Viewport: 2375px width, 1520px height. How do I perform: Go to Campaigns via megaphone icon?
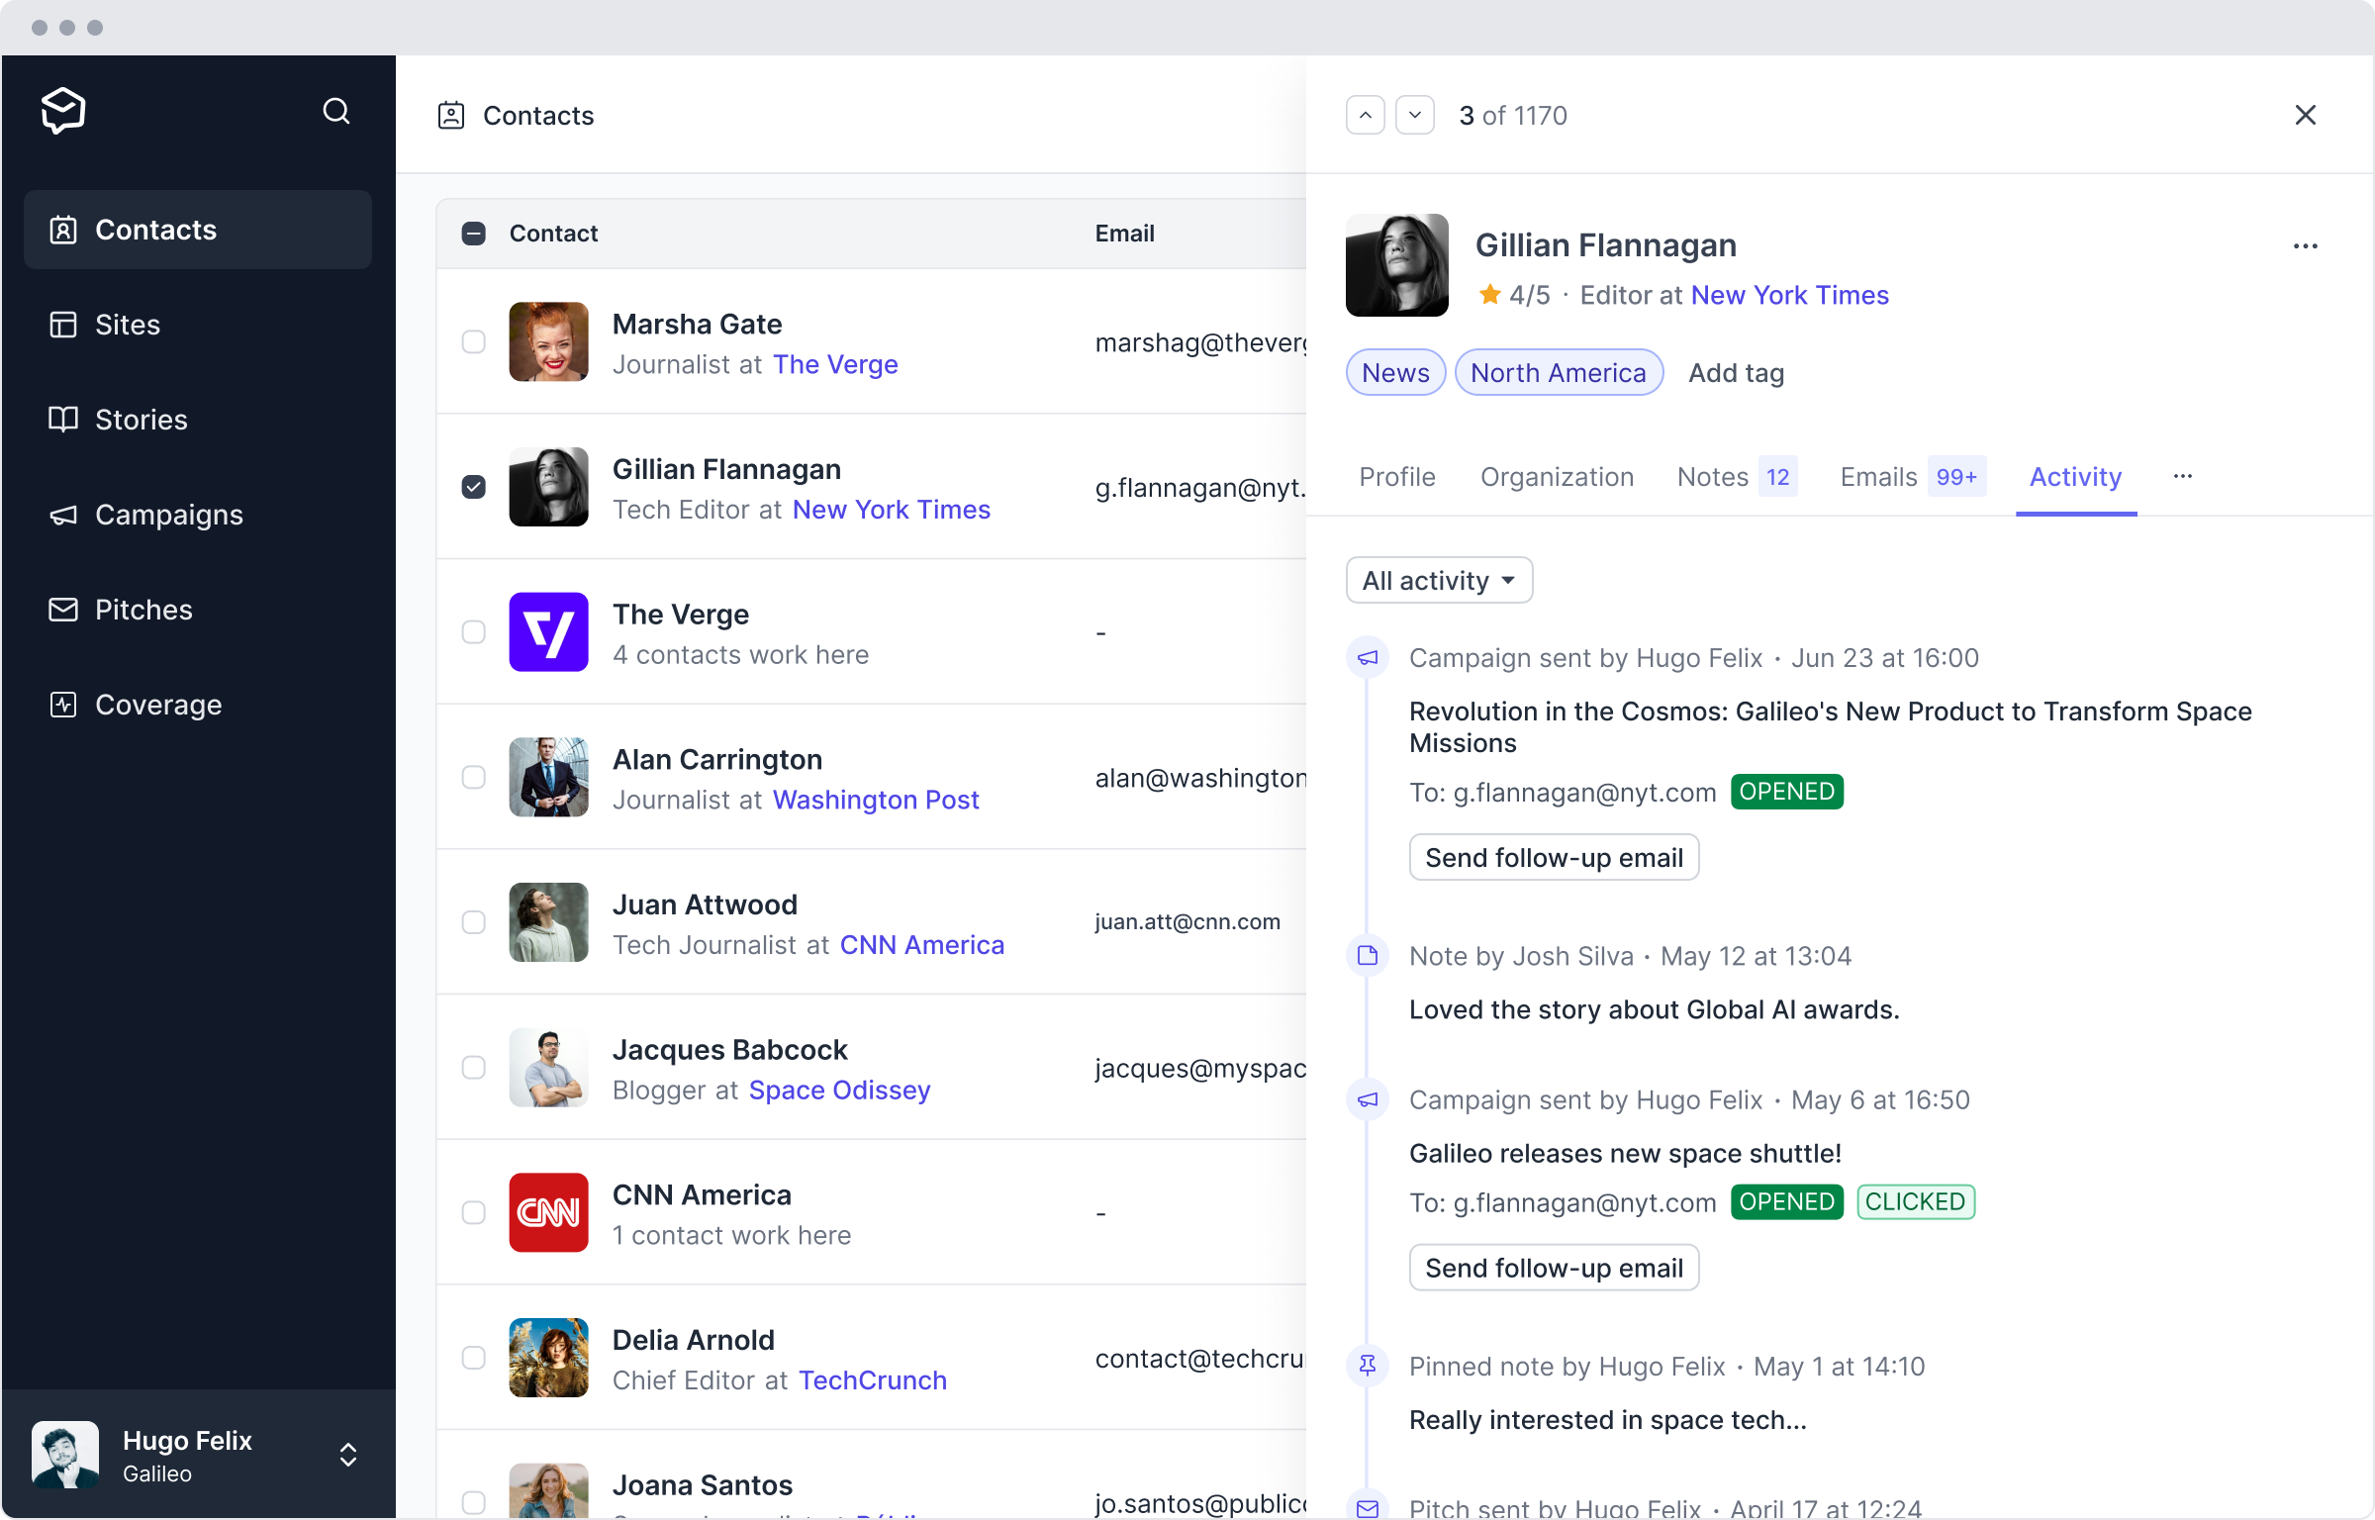(63, 515)
